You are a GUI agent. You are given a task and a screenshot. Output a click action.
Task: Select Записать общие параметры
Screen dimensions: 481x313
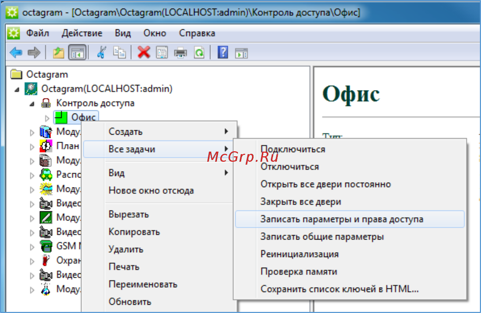350,237
